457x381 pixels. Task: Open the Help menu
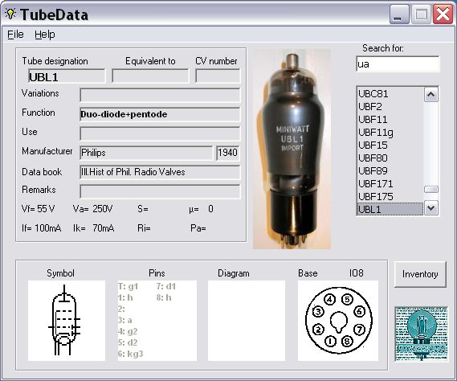(45, 35)
